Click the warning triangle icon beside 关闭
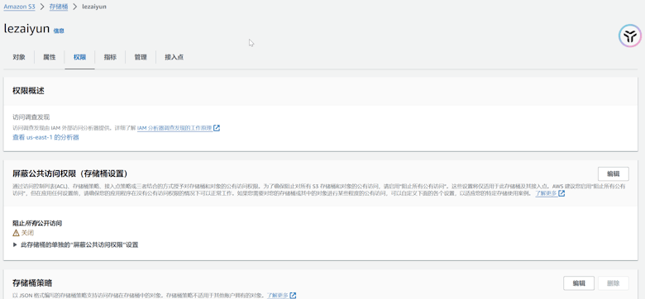 (x=16, y=233)
